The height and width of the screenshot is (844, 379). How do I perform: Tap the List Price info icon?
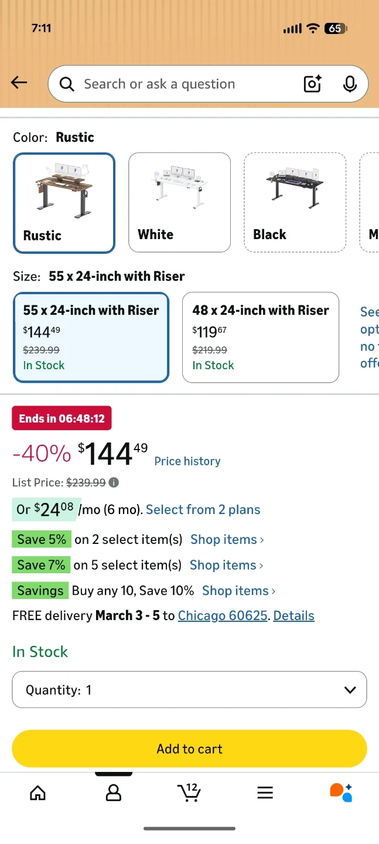(x=114, y=483)
